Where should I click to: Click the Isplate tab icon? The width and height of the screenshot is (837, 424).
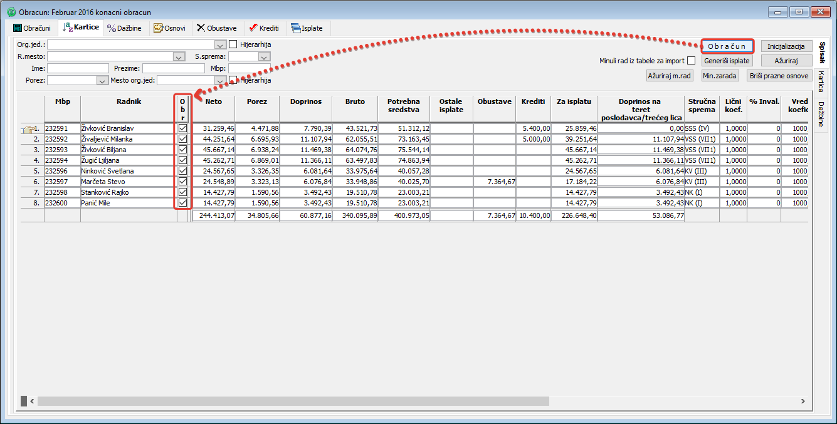coord(295,28)
